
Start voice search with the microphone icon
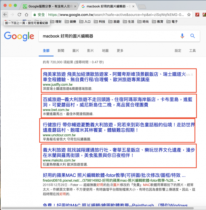coord(182,36)
